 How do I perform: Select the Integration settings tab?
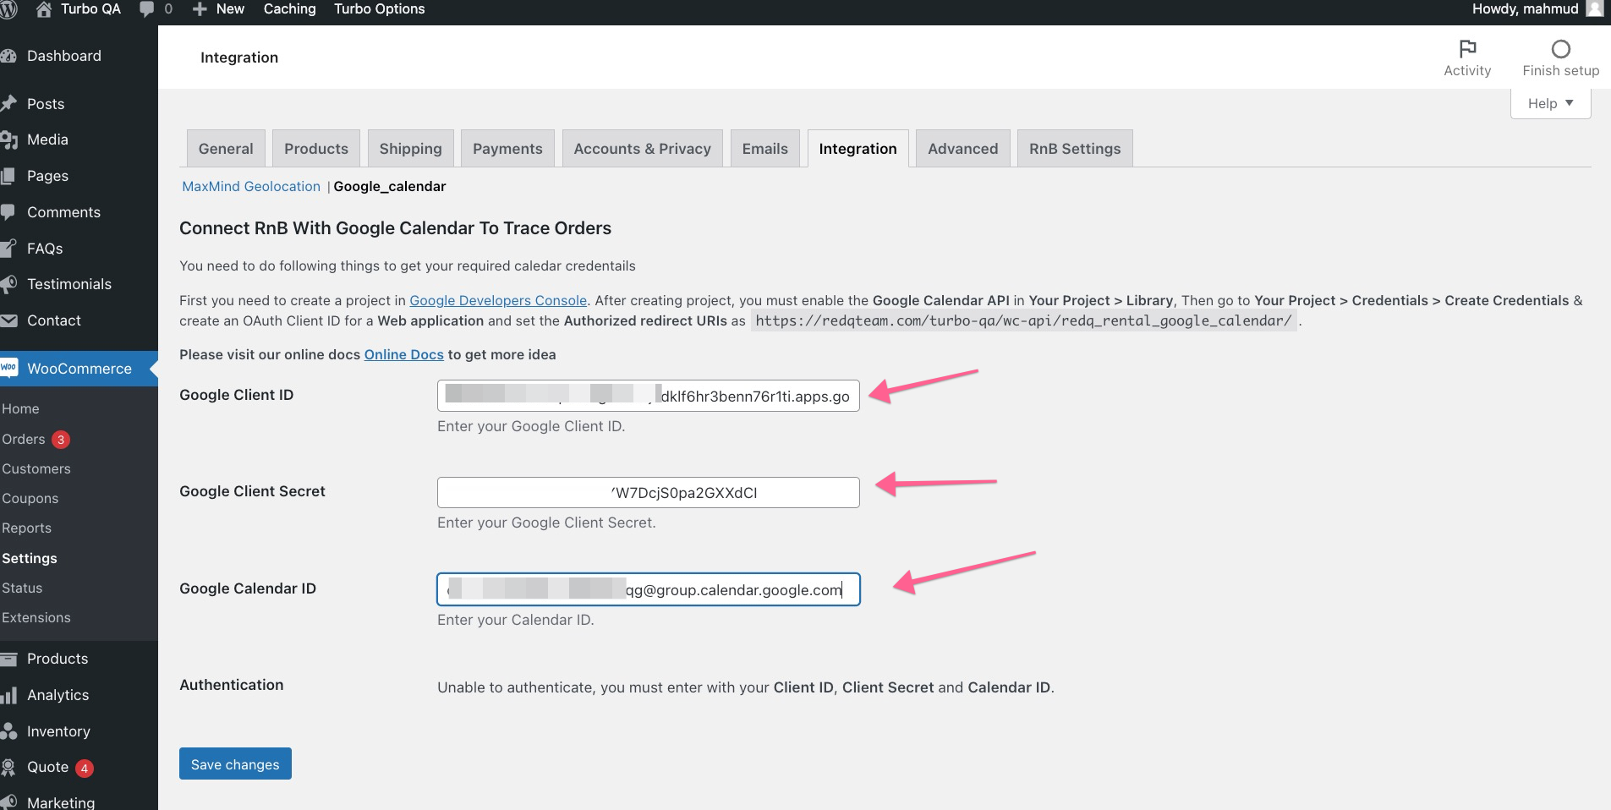858,149
